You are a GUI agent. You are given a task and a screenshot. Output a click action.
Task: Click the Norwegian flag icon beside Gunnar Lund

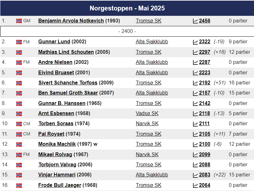[19, 42]
